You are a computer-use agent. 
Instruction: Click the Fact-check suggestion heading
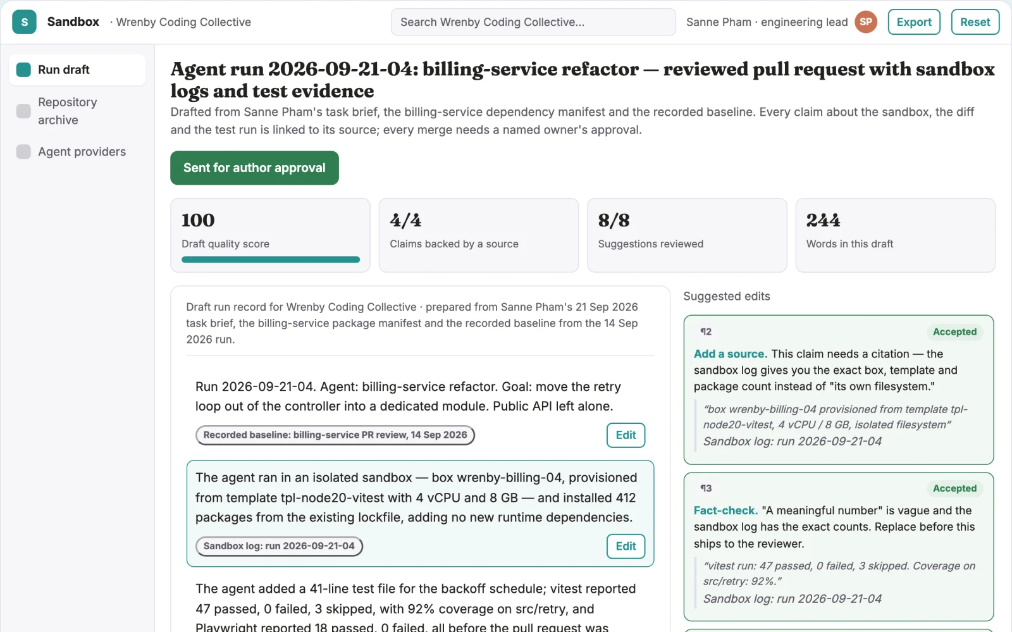[x=725, y=511]
